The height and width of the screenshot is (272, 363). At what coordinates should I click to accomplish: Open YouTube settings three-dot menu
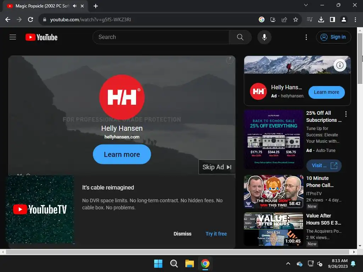(306, 37)
